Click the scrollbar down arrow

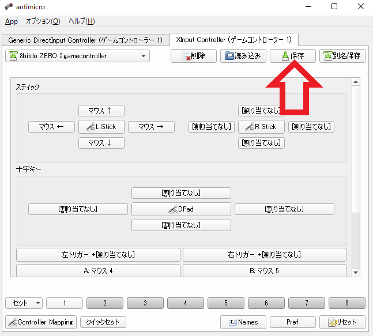tap(356, 273)
